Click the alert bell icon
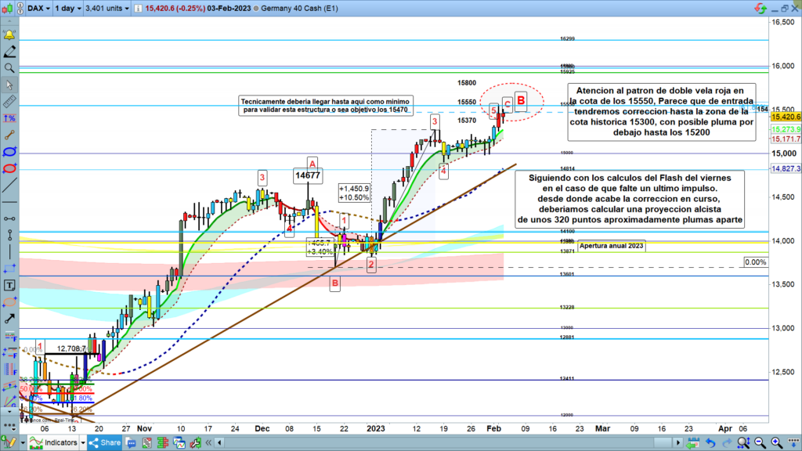The image size is (802, 451). [x=9, y=36]
